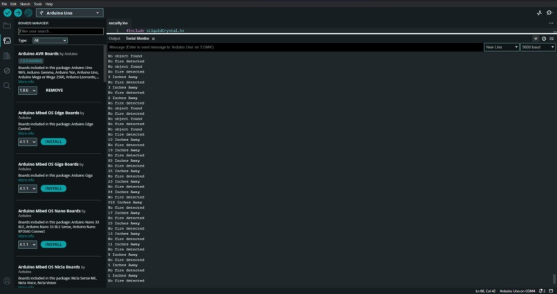Screen dimensions: 557x294
Task: Start the debugger from the toolbar
Action: pyautogui.click(x=28, y=13)
